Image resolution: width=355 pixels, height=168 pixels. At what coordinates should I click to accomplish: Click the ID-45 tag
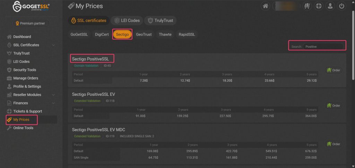[x=107, y=66]
